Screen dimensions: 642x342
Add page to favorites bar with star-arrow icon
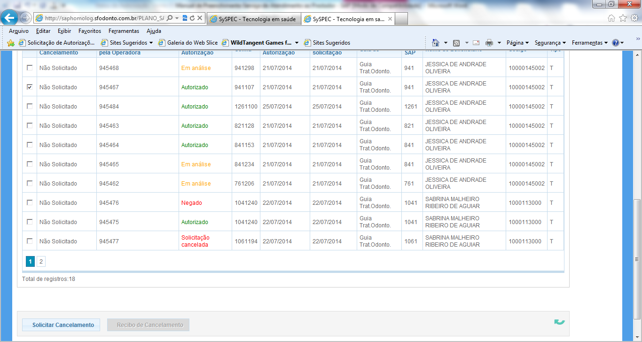pos(11,43)
